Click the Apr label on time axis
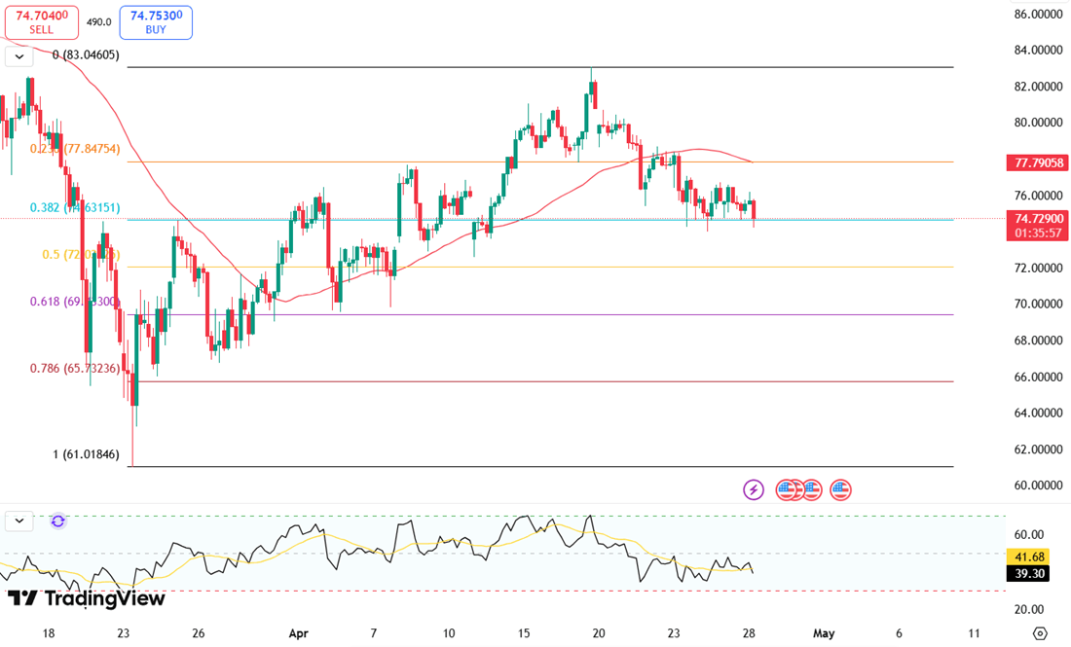Screen dimensions: 1071x647 (299, 632)
